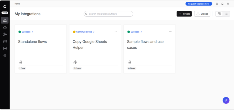Viewport: 234px width, 110px height.
Task: Expand Success status on Standalone flows card
Action: (26, 32)
